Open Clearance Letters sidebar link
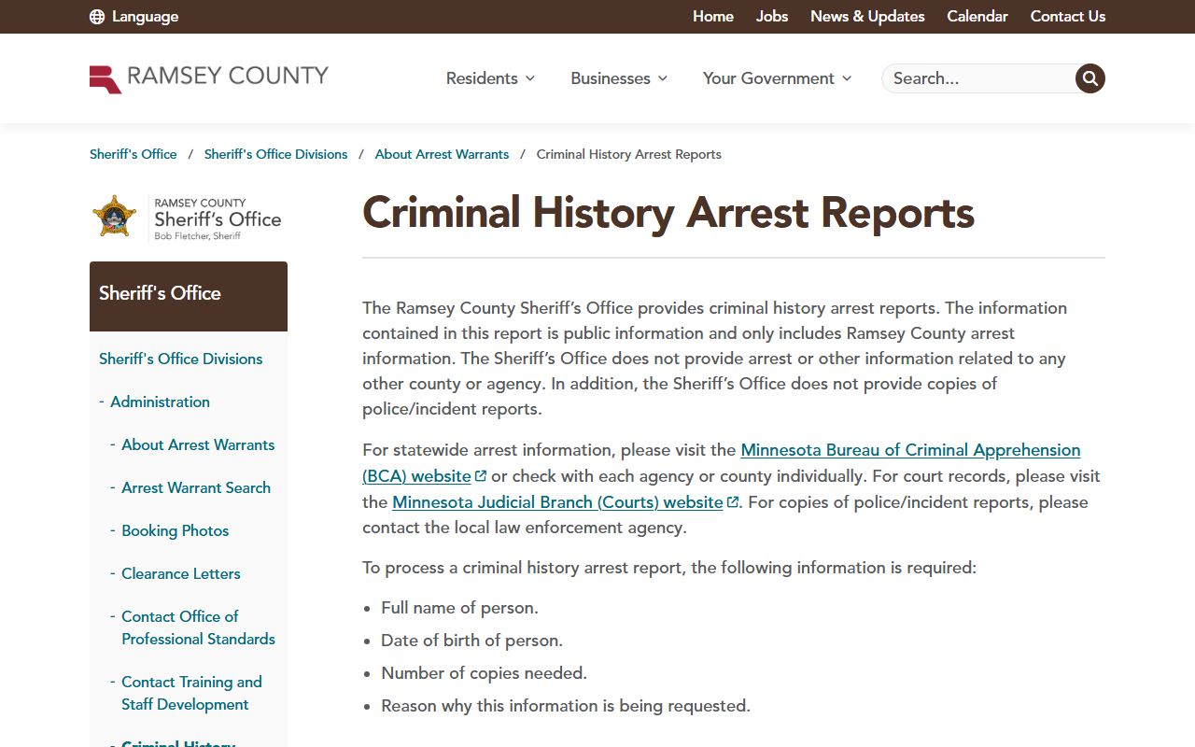 click(181, 573)
